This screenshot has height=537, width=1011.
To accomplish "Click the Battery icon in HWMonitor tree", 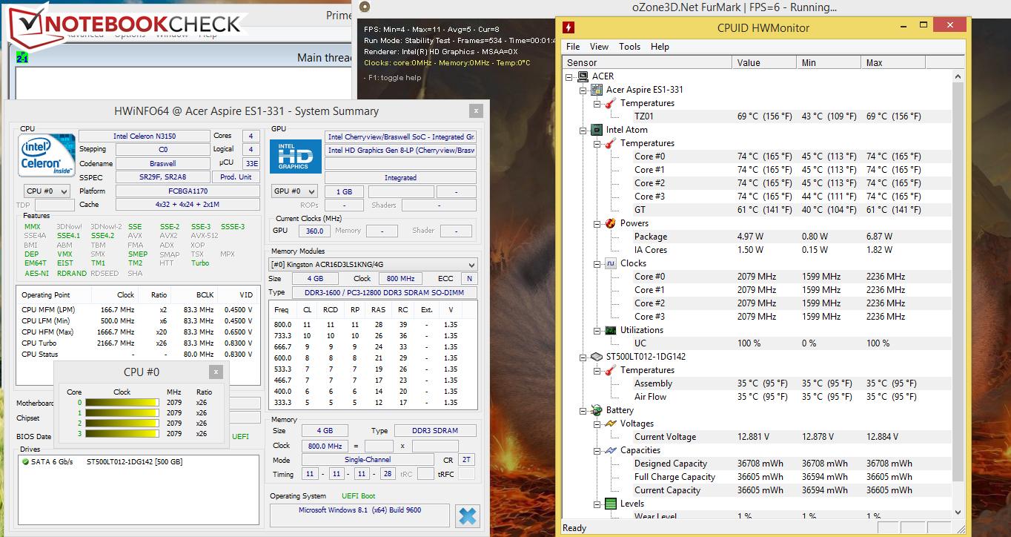I will (x=597, y=410).
